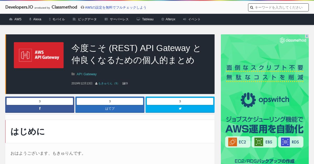Share the article on Twitter
This screenshot has width=314, height=164.
point(180,109)
